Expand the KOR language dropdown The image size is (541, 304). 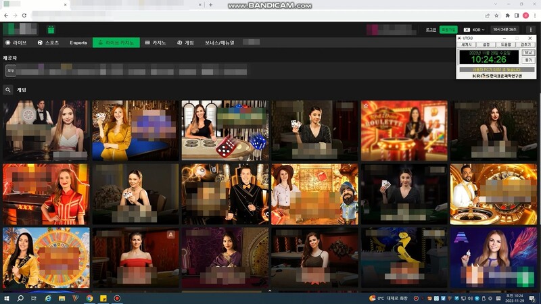pyautogui.click(x=475, y=30)
